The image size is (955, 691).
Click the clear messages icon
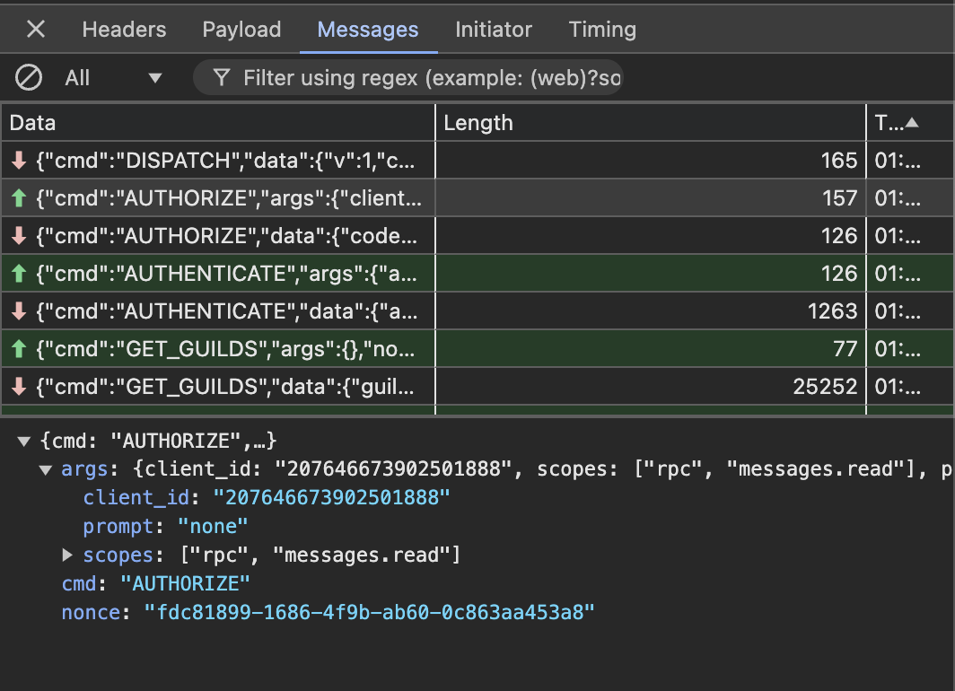click(x=29, y=78)
